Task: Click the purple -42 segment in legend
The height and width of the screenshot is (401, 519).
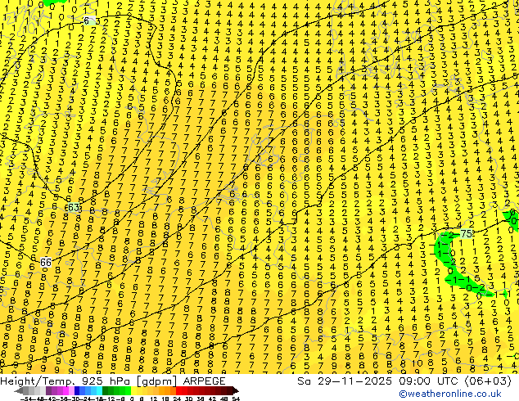Action: 48,391
